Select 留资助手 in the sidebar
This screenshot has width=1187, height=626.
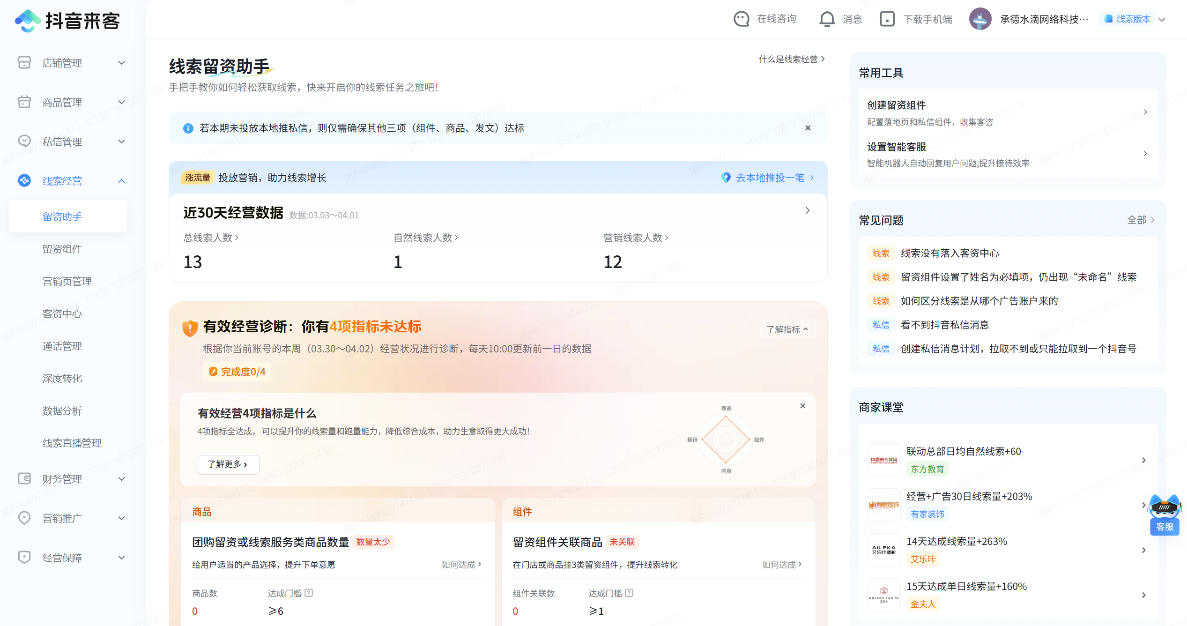click(62, 216)
